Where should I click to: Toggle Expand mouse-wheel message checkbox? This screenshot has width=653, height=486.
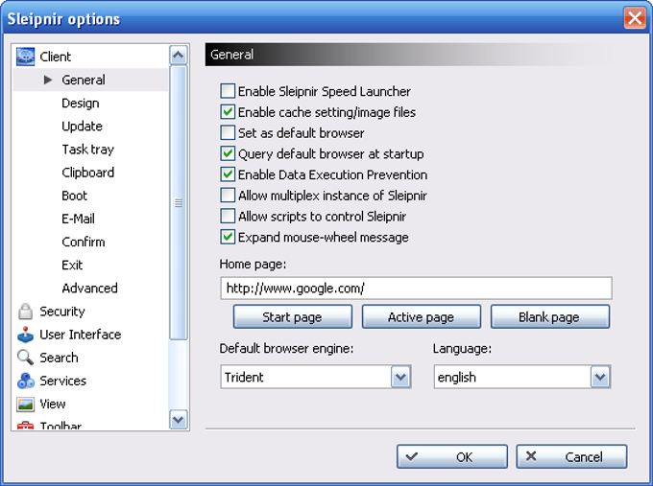pyautogui.click(x=228, y=238)
